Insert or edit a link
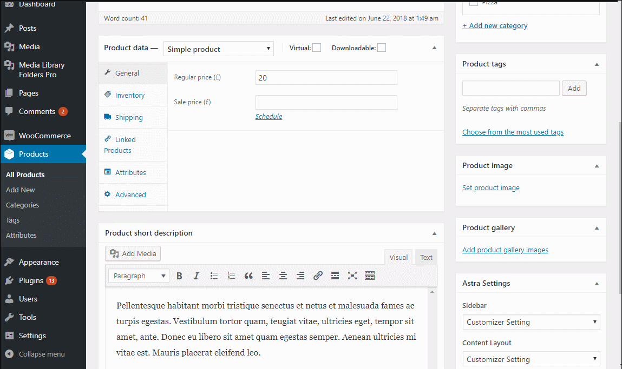622x369 pixels. [318, 276]
